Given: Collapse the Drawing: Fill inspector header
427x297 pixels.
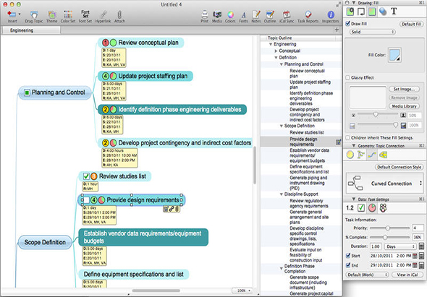Looking at the screenshot, I should pos(354,3).
